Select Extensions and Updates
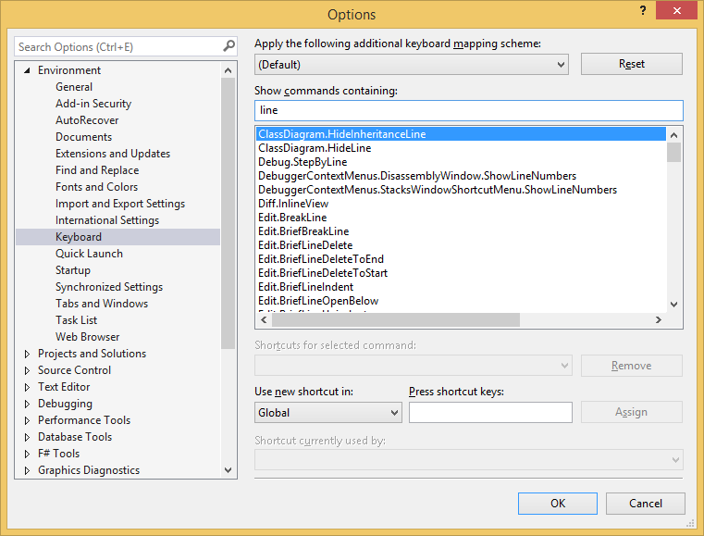The height and width of the screenshot is (536, 704). coord(113,153)
